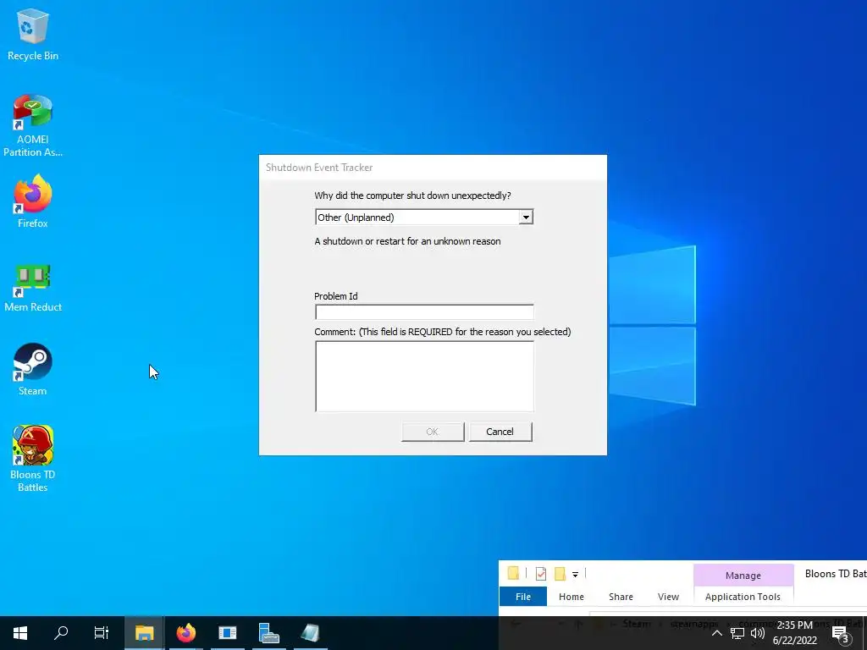867x650 pixels.
Task: Click the blue window app in taskbar
Action: 227,633
